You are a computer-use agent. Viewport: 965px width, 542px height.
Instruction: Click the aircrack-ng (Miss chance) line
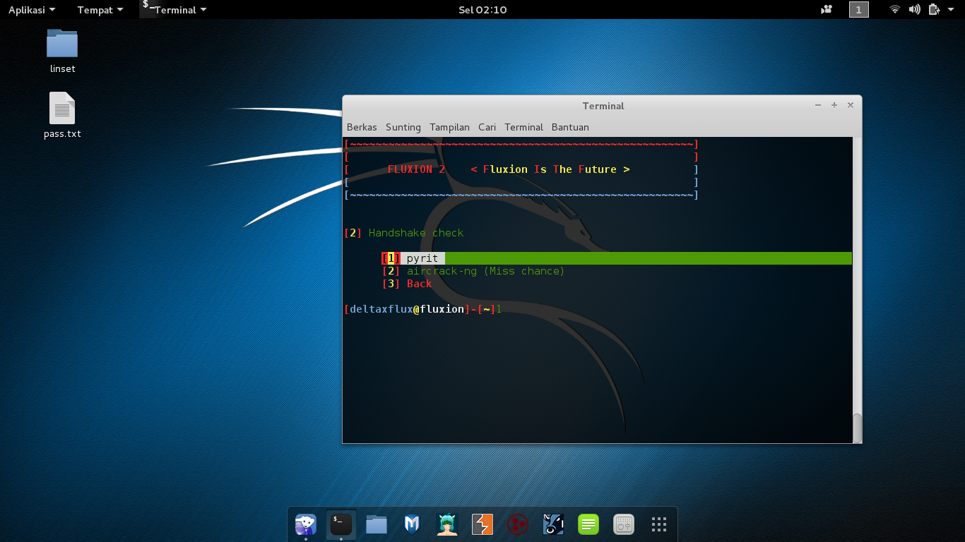tap(473, 271)
